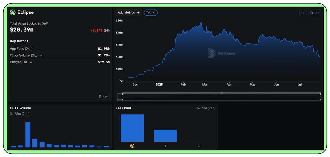Click the $1,980 App Fees value

[x=104, y=49]
